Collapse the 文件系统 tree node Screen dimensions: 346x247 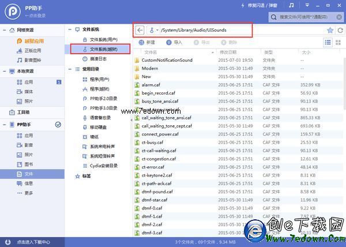point(70,29)
